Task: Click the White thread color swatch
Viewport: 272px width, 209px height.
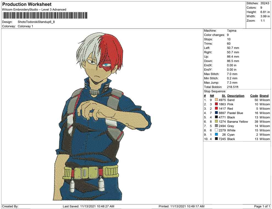Action: tap(217, 130)
